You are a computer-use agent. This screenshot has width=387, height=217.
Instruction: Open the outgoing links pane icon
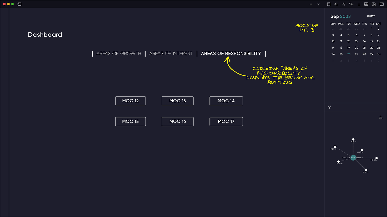(343, 4)
